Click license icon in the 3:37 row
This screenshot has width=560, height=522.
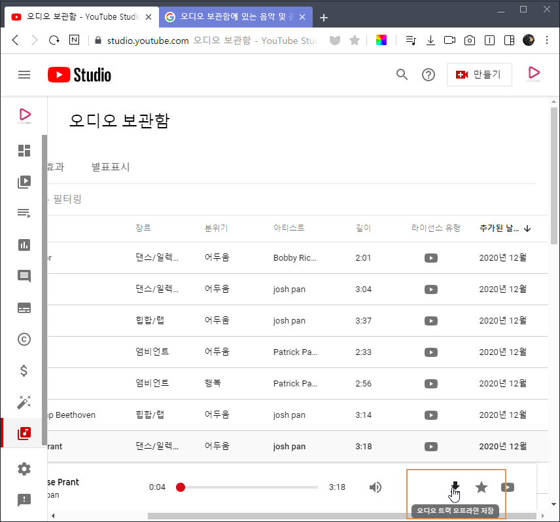pyautogui.click(x=431, y=321)
